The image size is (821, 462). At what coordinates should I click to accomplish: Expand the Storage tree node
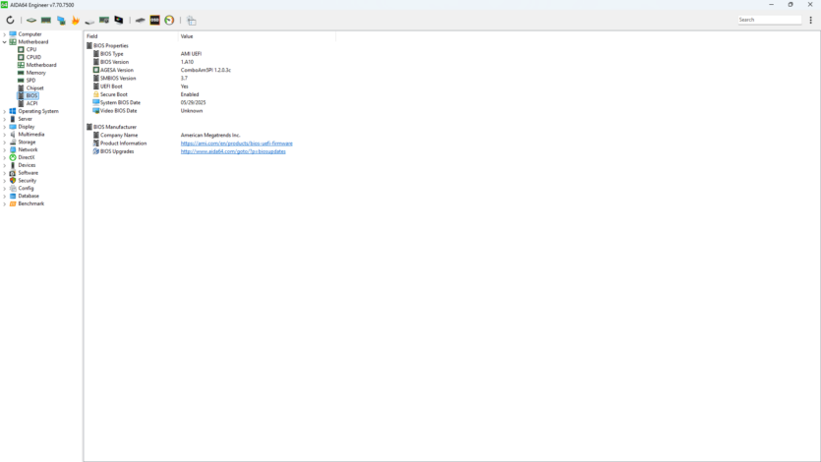click(4, 142)
